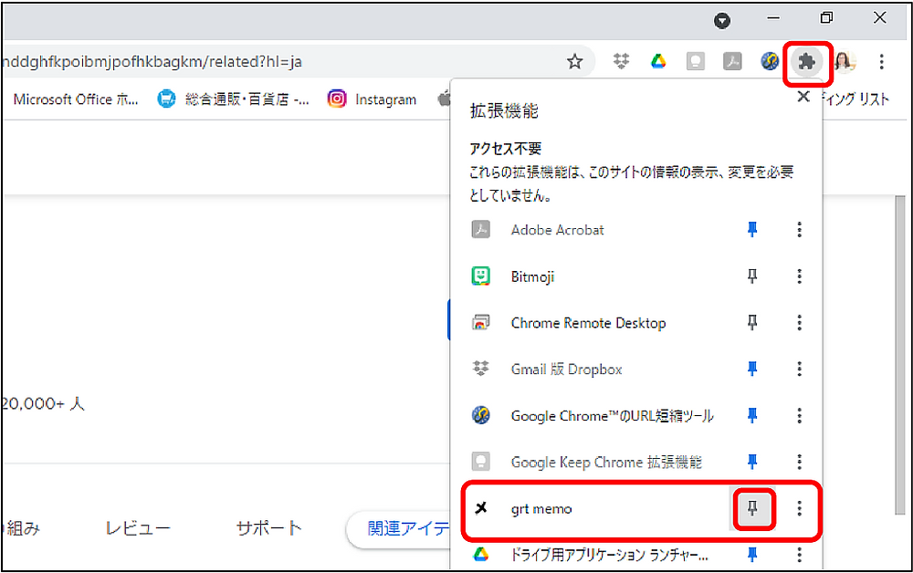
Task: Pin Chrome Remote Desktop to the toolbar
Action: point(752,323)
